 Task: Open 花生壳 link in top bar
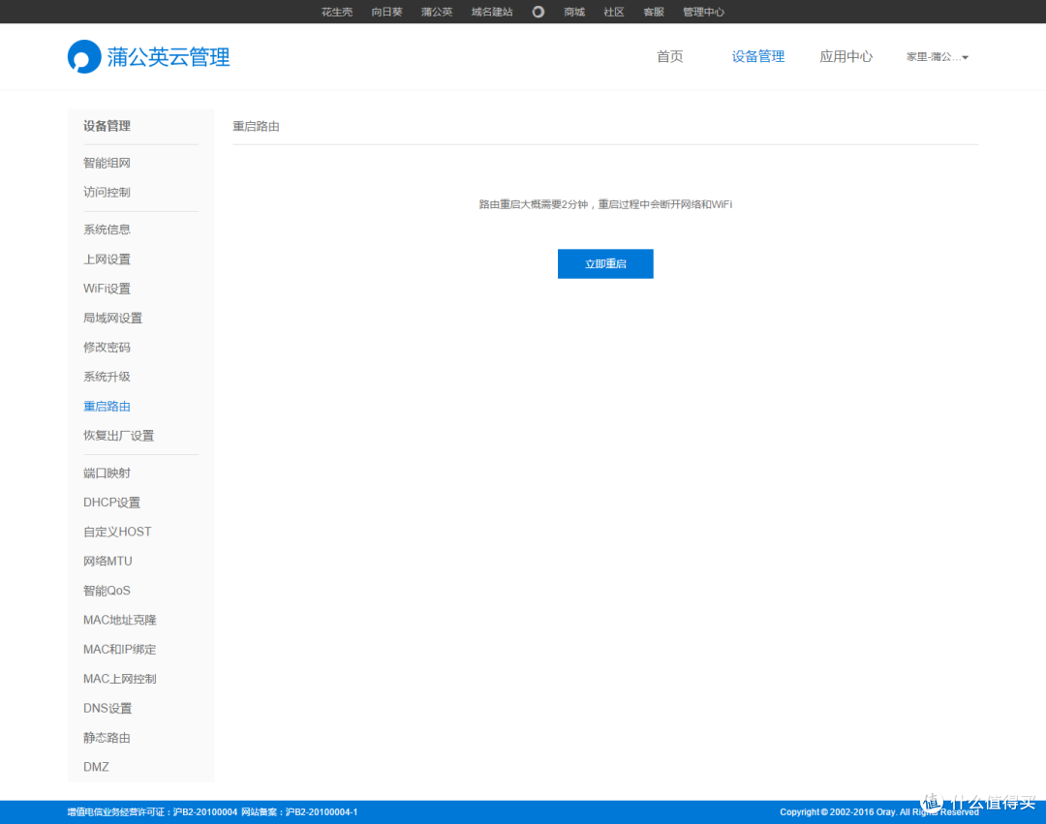click(337, 12)
